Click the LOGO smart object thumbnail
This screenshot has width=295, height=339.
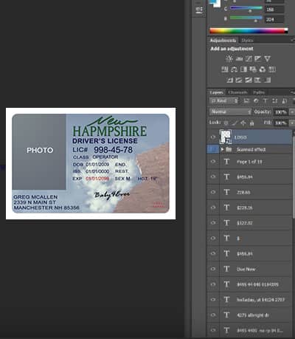point(226,137)
